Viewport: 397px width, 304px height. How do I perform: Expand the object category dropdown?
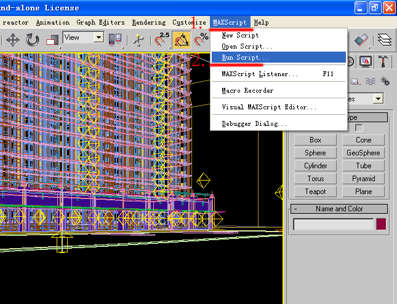pyautogui.click(x=378, y=98)
